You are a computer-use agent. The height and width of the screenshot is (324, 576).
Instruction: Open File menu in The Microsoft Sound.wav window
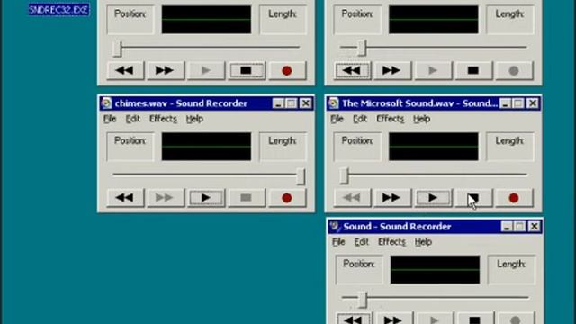pyautogui.click(x=337, y=119)
